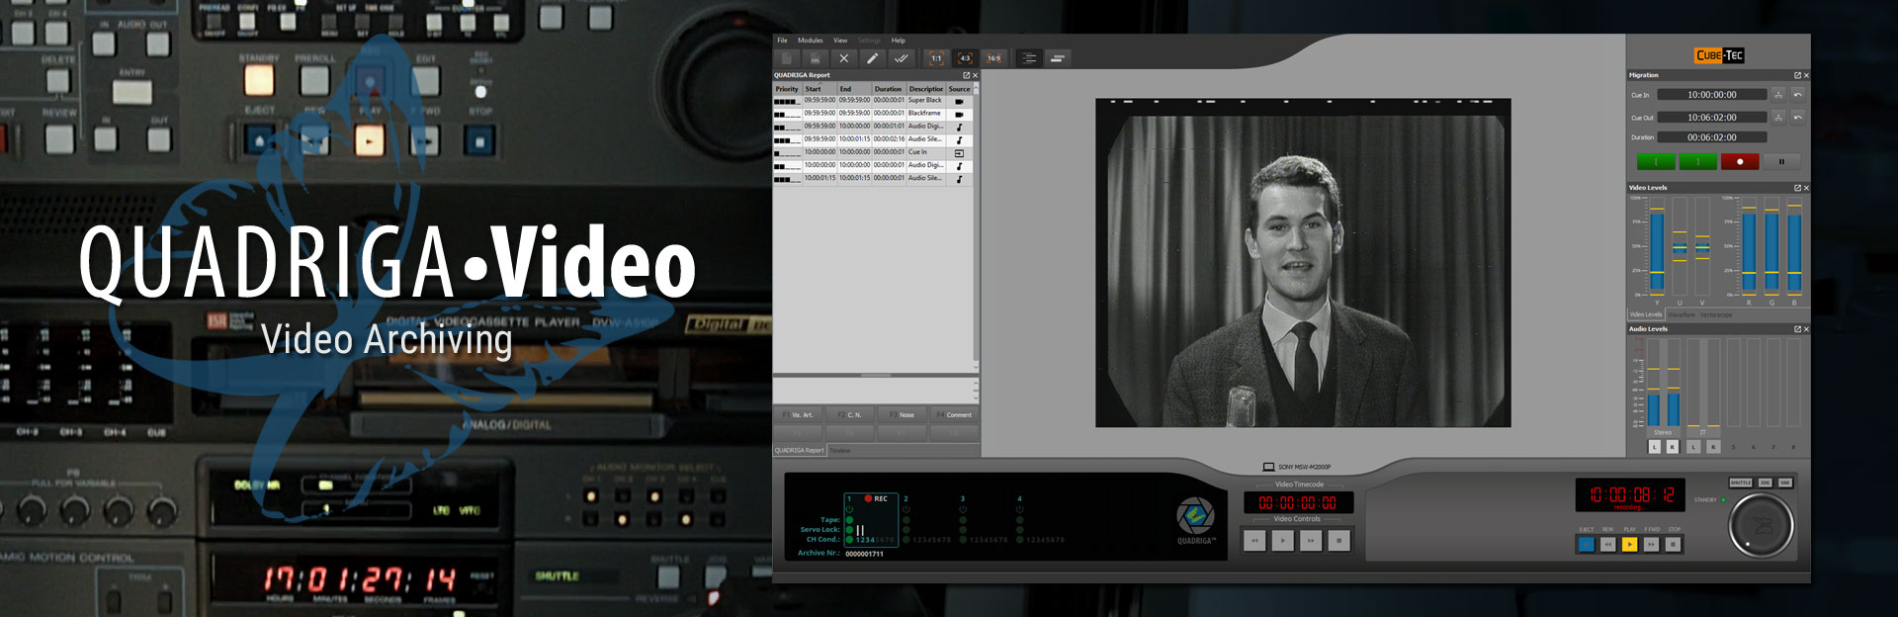Enable the 16:9 aspect ratio view
Viewport: 1898px width, 617px height.
click(x=993, y=58)
